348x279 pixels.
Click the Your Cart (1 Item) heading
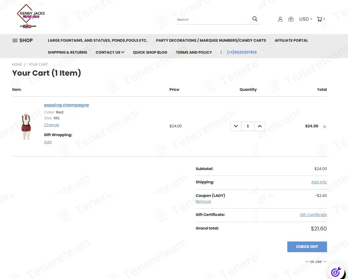click(46, 73)
